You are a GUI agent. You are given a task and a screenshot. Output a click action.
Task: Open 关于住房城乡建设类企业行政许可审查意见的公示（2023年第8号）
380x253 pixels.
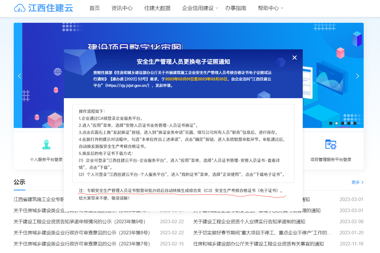point(82,233)
